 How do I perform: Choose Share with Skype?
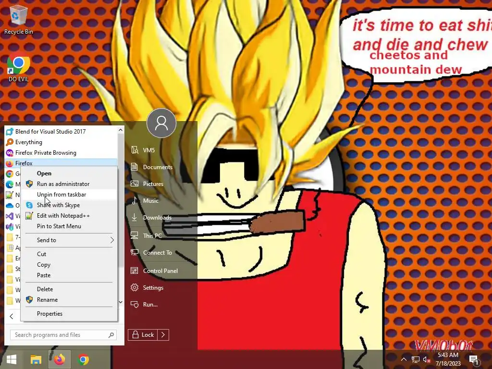point(69,205)
